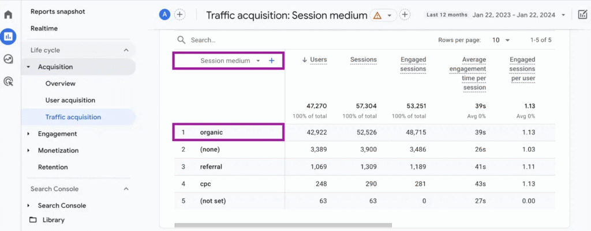The height and width of the screenshot is (231, 591).
Task: Add dimension with blue plus icon
Action: 272,60
